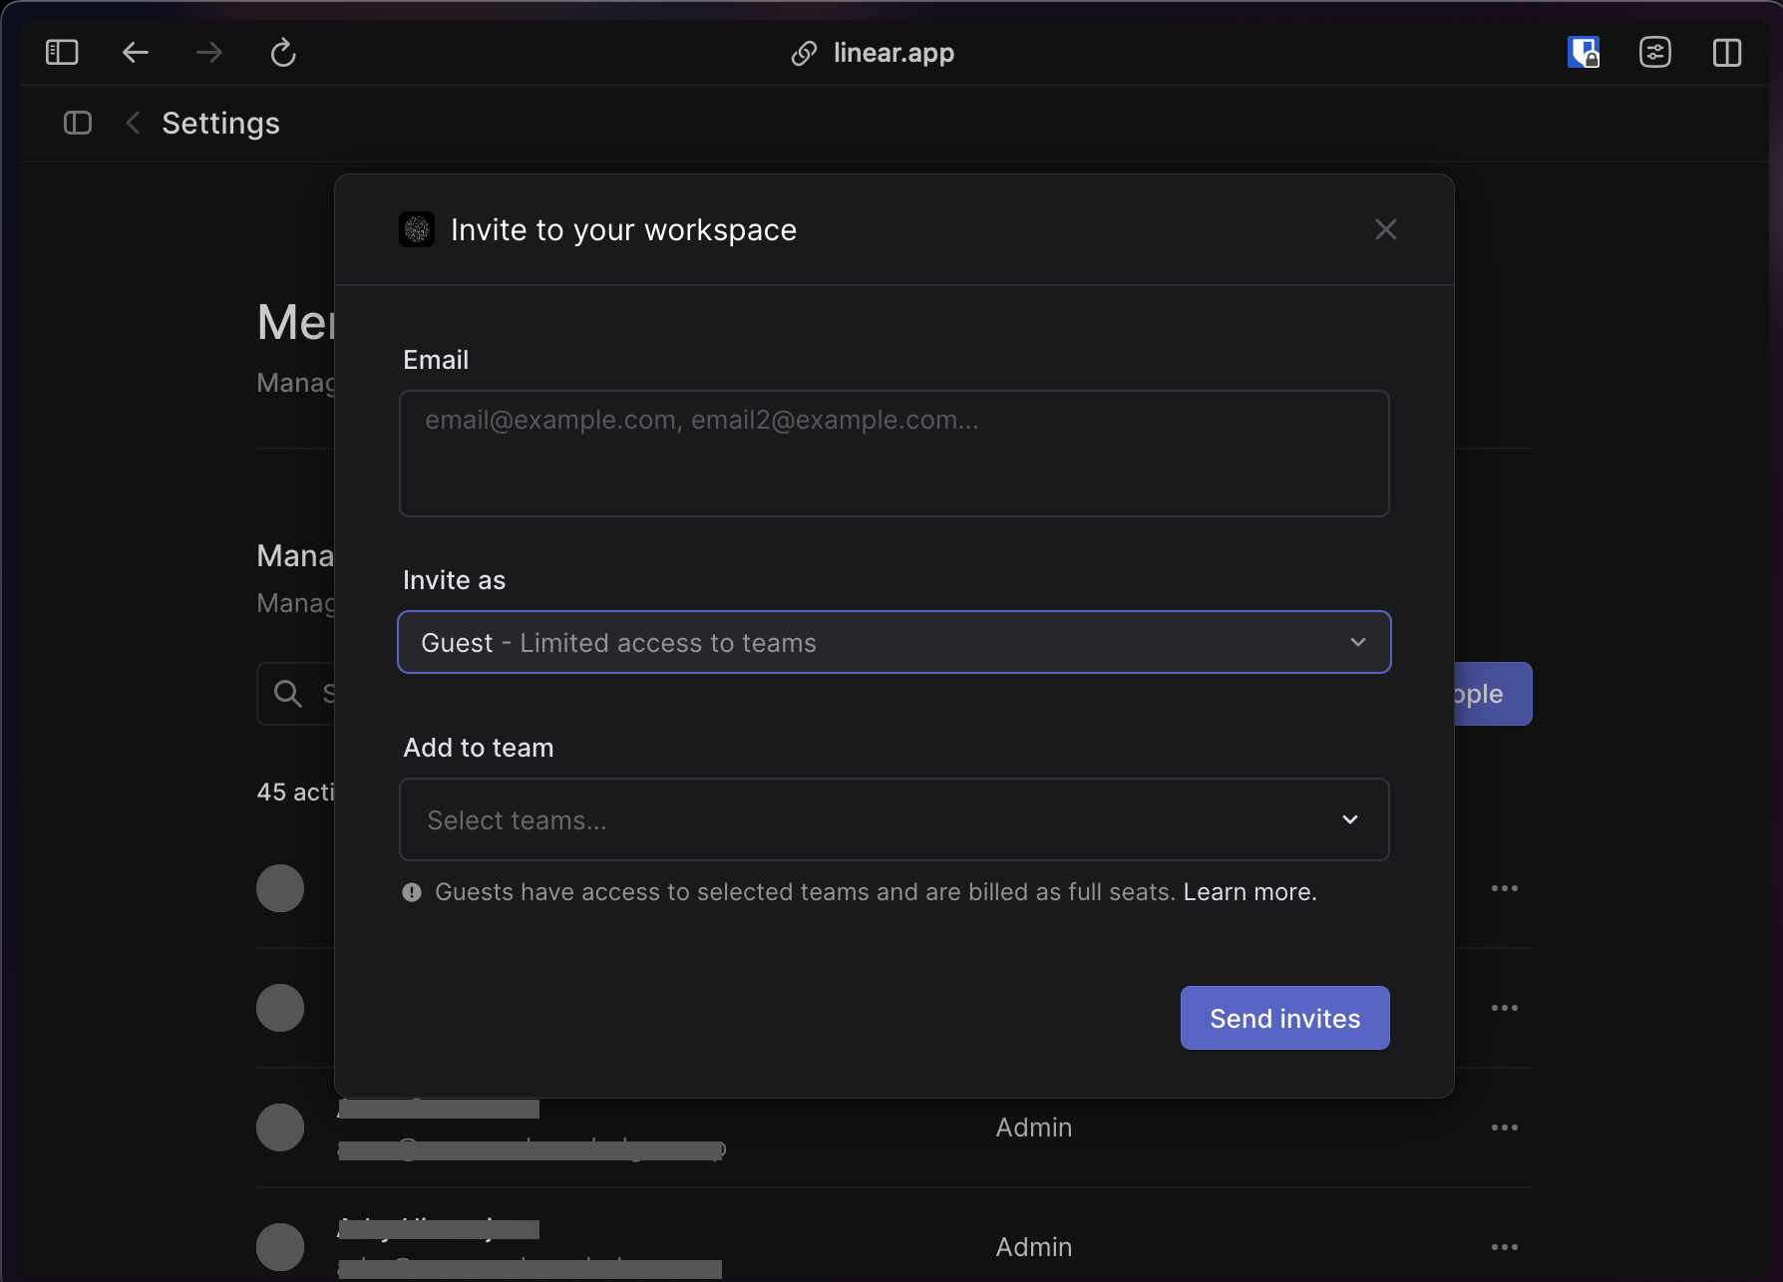
Task: Reload the linear.app page
Action: point(283,52)
